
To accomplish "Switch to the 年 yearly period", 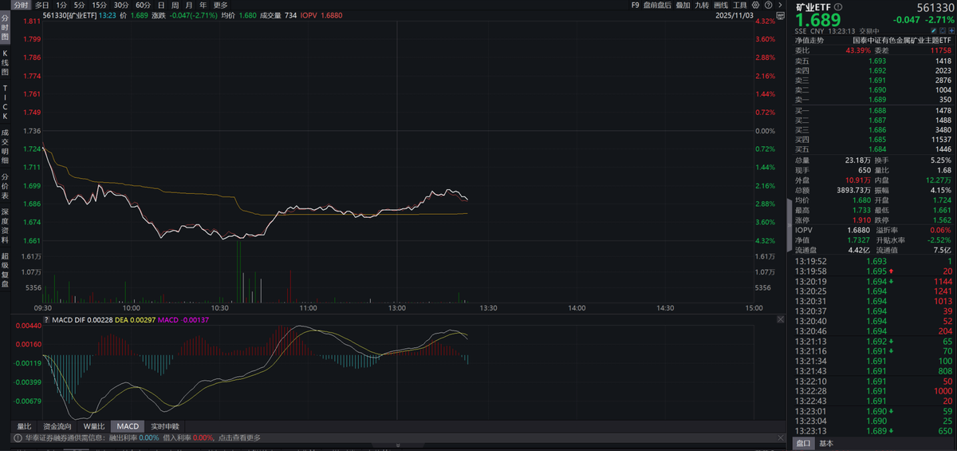I will (x=203, y=5).
